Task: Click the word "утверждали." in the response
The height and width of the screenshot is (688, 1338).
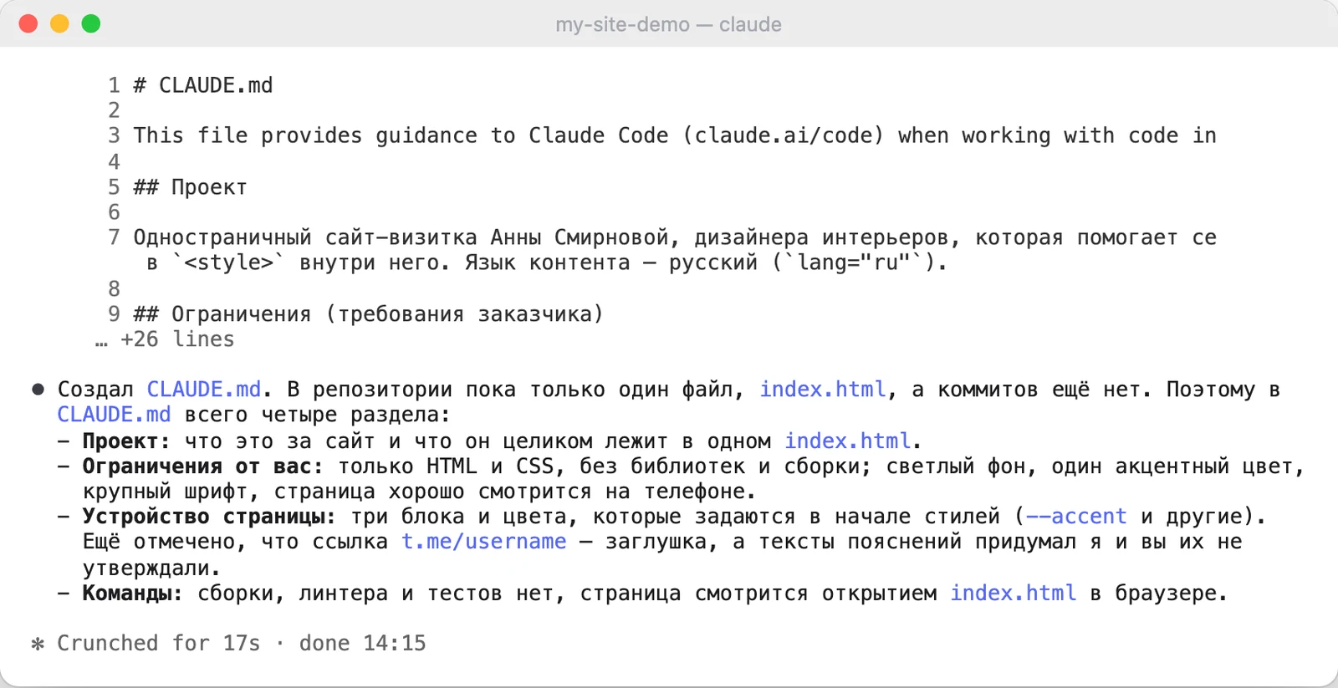Action: click(x=152, y=568)
